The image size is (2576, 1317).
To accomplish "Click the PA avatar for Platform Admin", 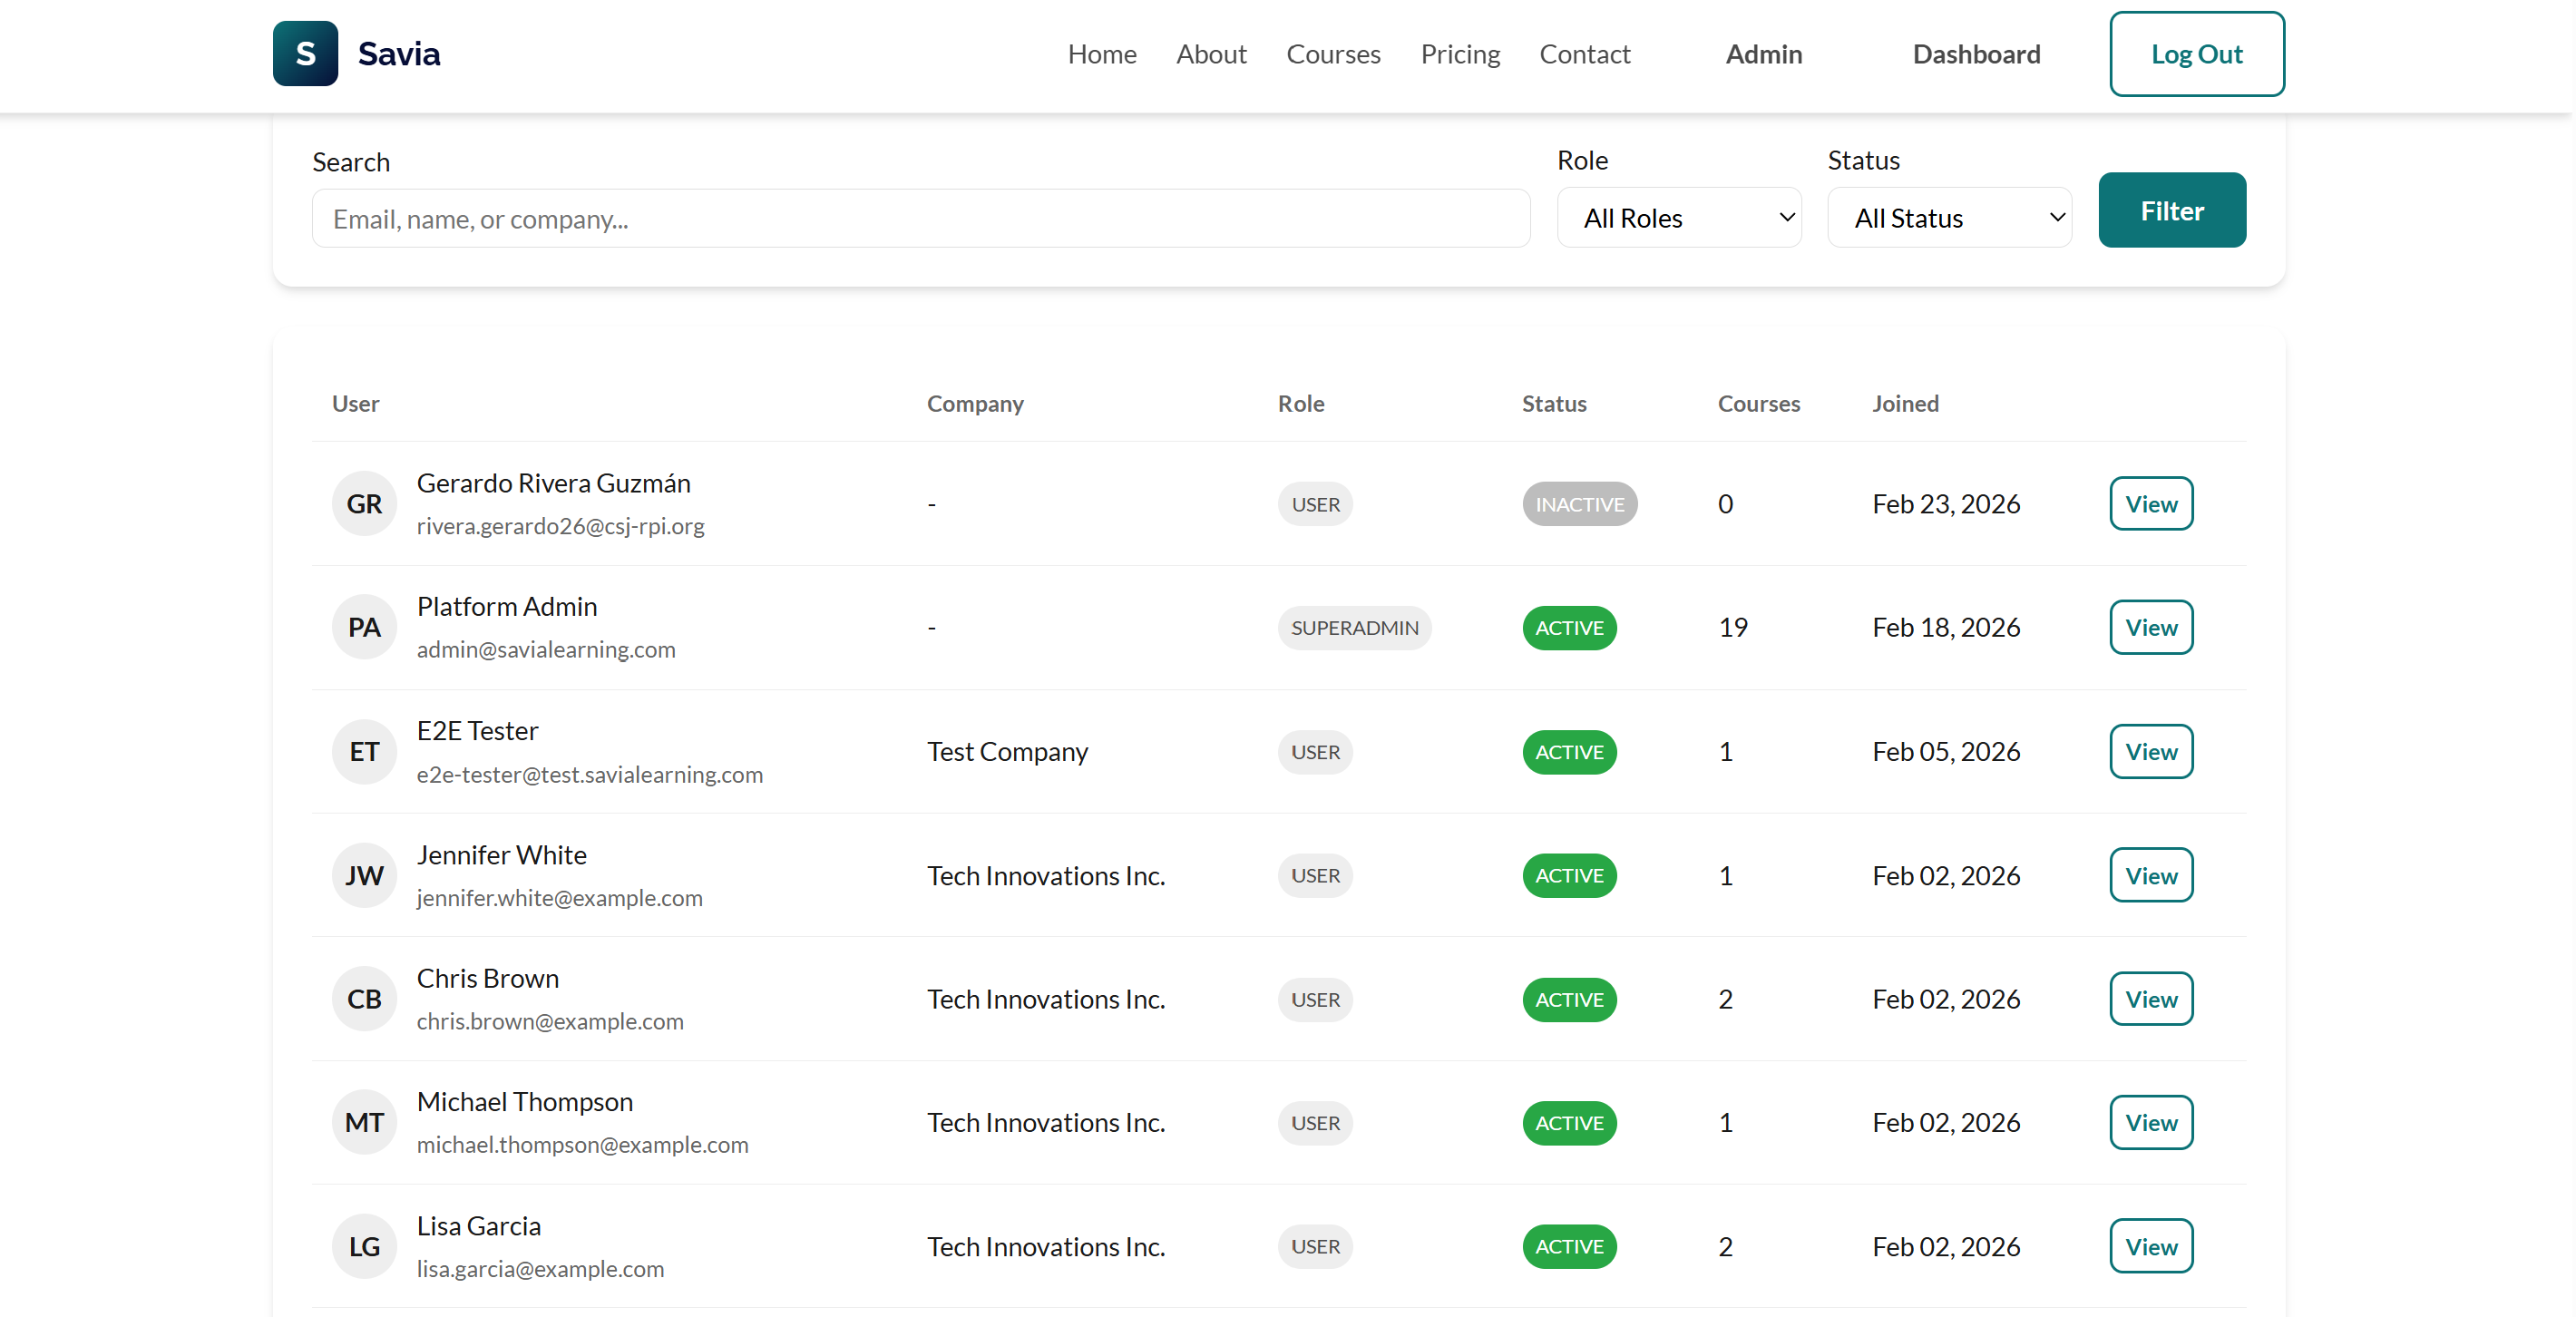I will pyautogui.click(x=364, y=628).
